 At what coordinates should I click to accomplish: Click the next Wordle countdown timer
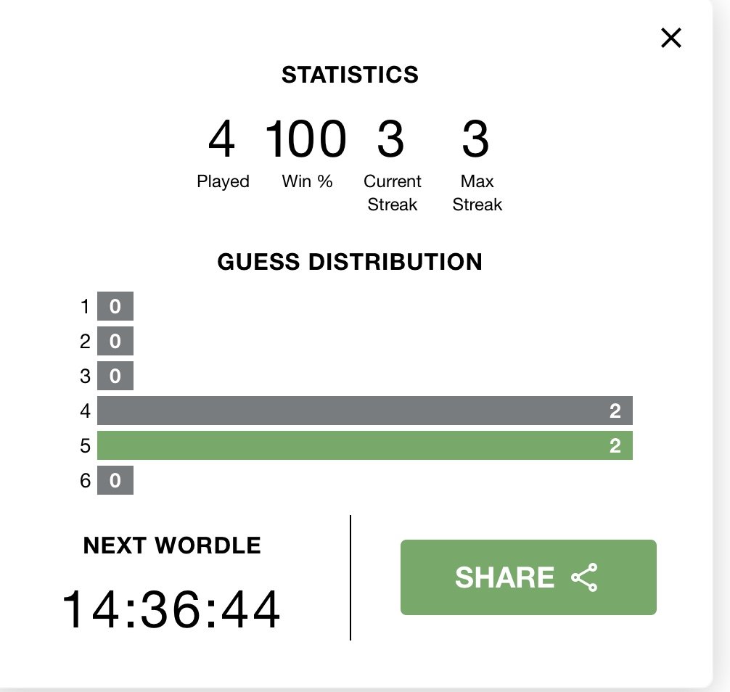click(171, 609)
